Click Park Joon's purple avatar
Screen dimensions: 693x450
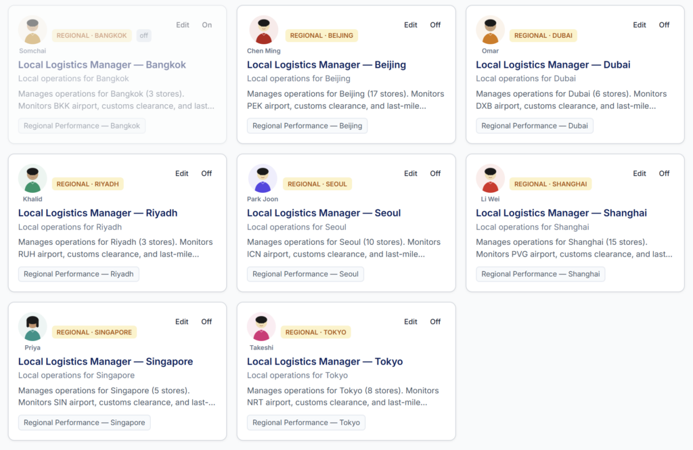[x=263, y=179]
